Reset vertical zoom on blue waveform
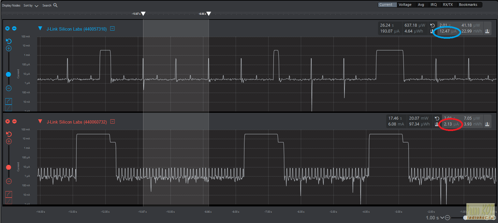The width and height of the screenshot is (498, 223). click(9, 41)
